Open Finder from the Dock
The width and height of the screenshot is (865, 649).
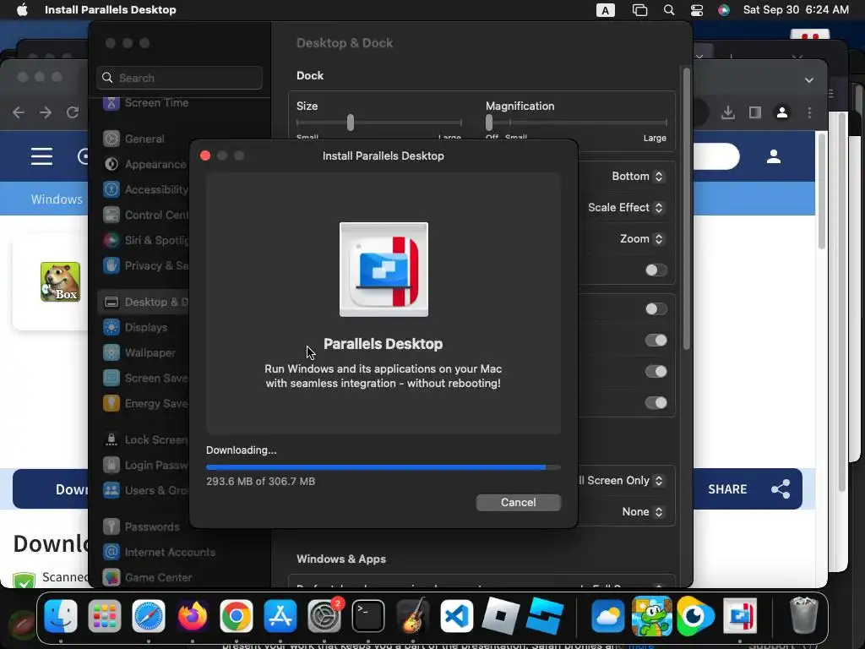pyautogui.click(x=61, y=616)
